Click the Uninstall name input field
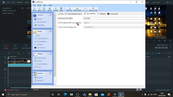This screenshot has height=97, width=173. click(114, 18)
